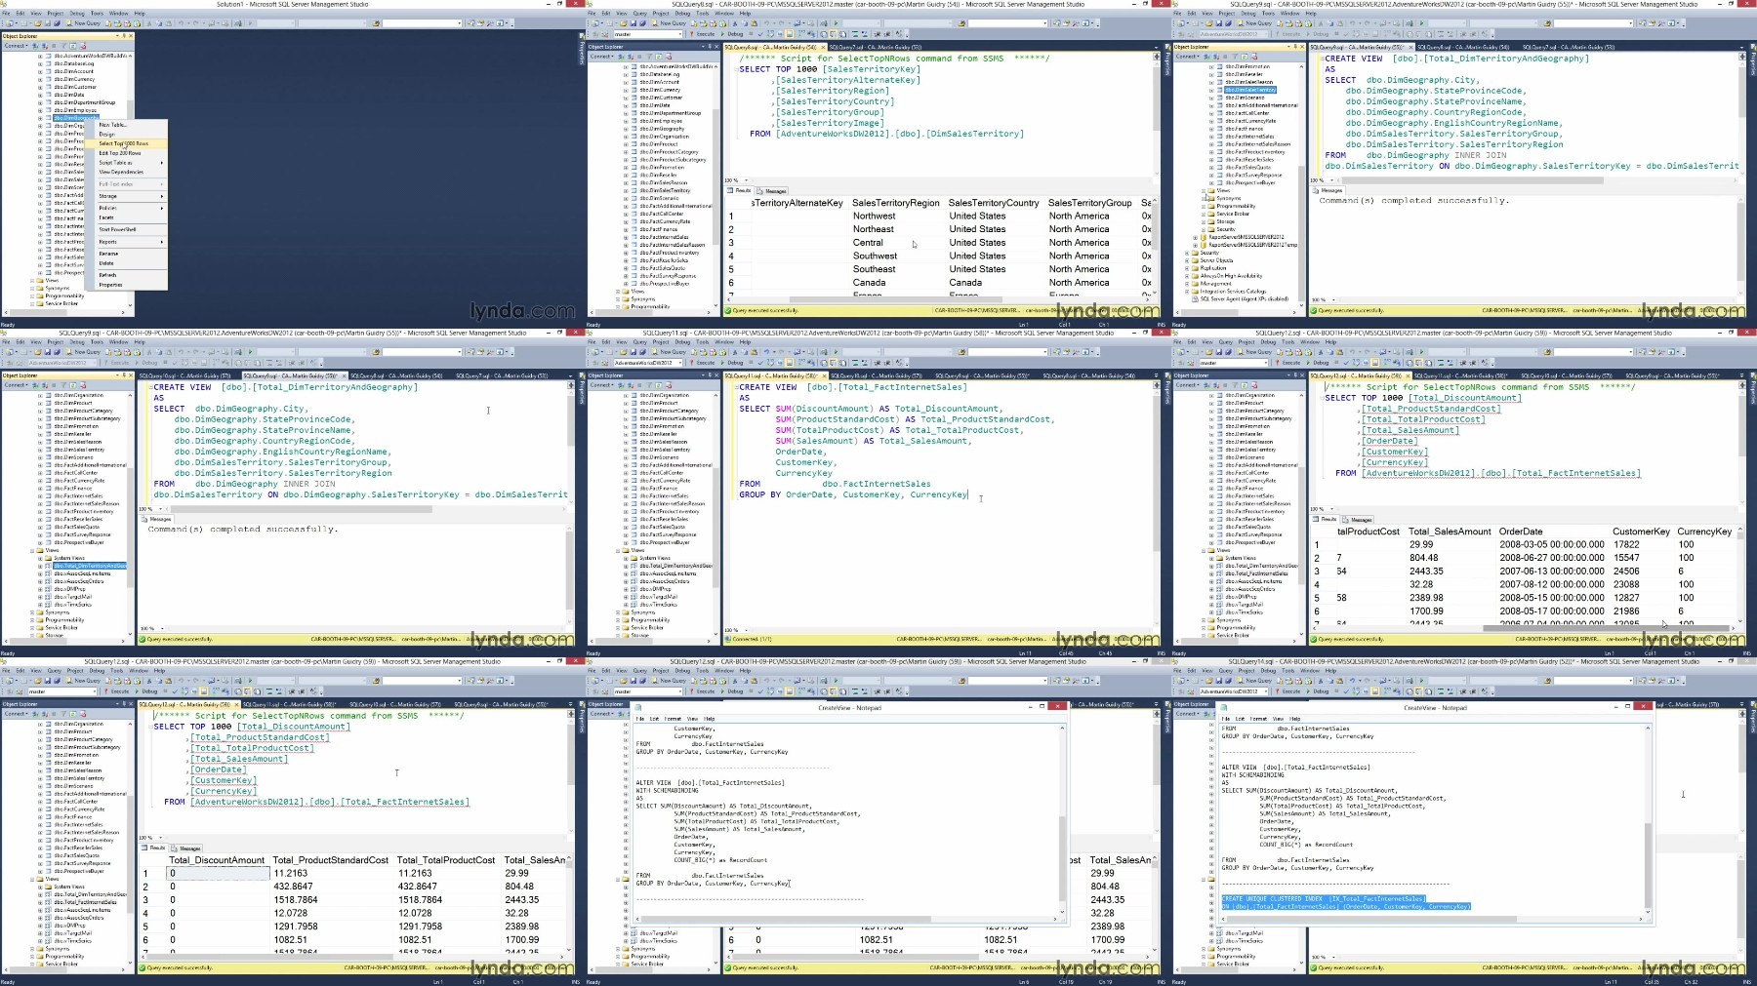
Task: Click Debug in the SQLQuery8.sql window toolbar
Action: tap(732, 34)
